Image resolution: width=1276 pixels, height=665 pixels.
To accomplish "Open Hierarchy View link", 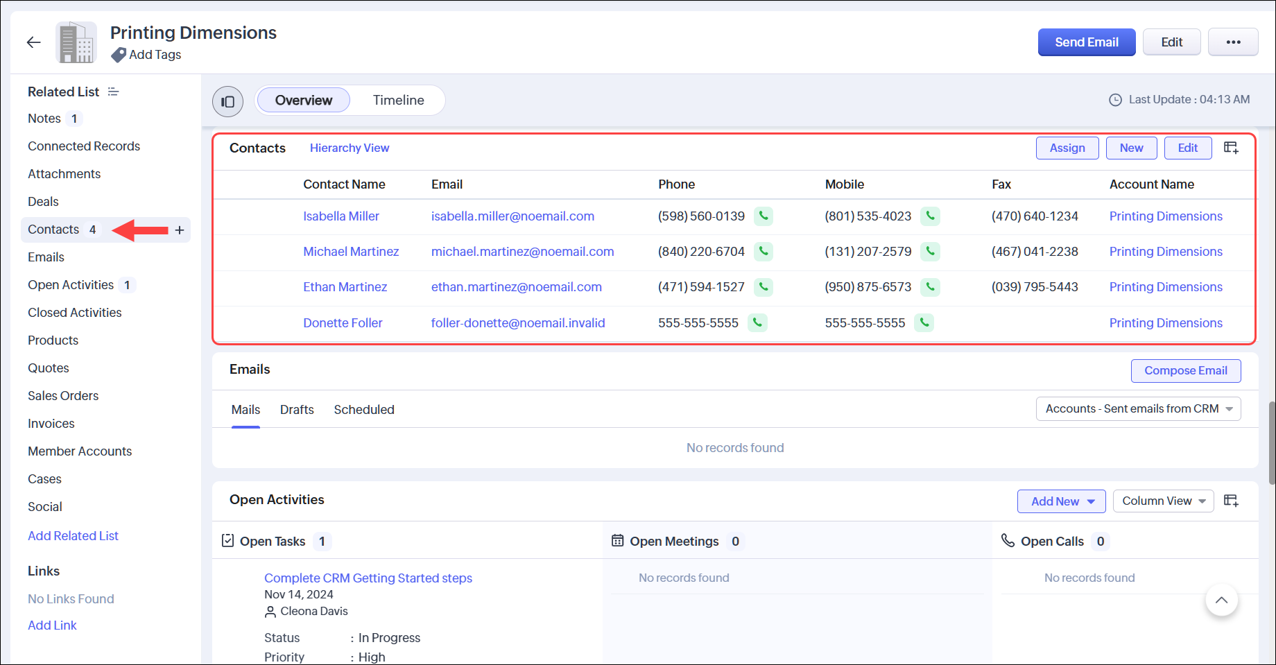I will pyautogui.click(x=350, y=148).
